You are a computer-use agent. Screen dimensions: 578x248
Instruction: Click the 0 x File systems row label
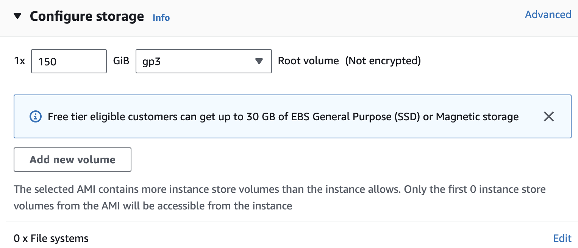point(51,239)
